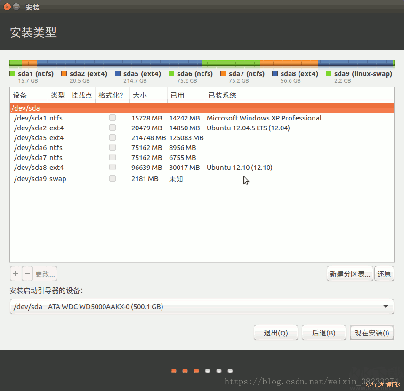
Task: Click the sda6 (ntfs) green legend icon
Action: pos(171,74)
